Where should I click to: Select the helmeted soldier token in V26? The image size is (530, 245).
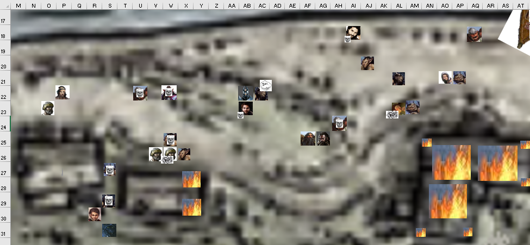156,154
